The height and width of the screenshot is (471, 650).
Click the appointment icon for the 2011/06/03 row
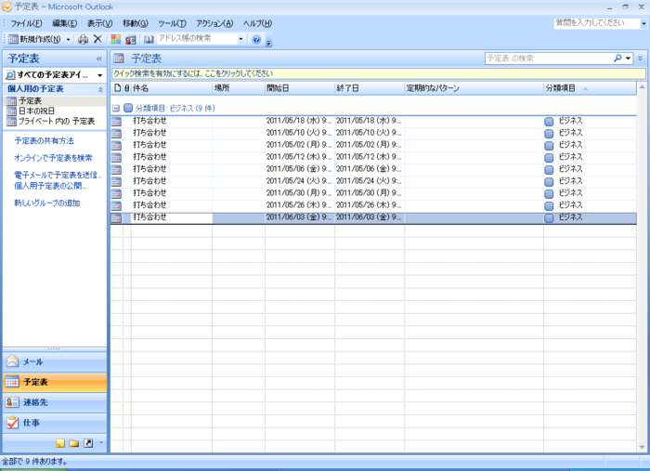pyautogui.click(x=116, y=217)
